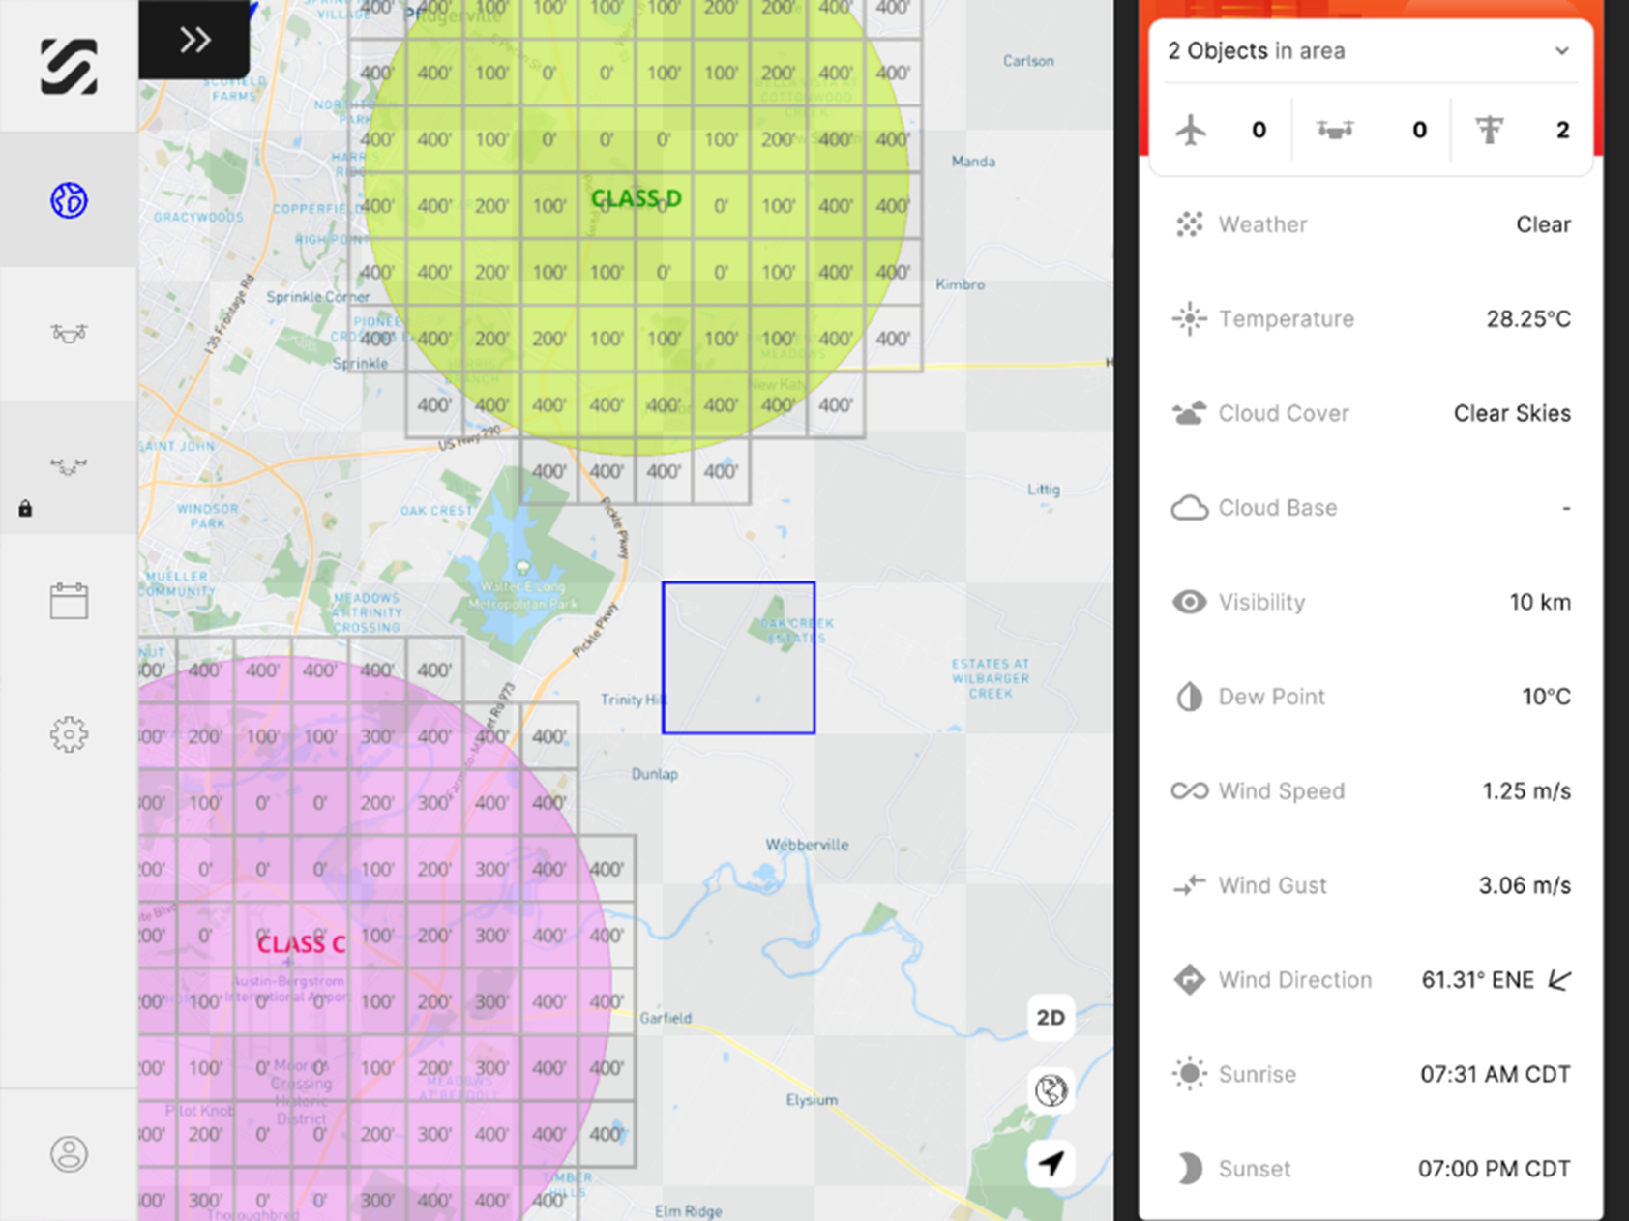Click the Dunlap map label
The width and height of the screenshot is (1629, 1221).
coord(655,774)
